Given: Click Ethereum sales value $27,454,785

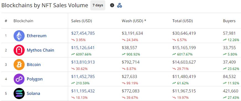Looking at the screenshot, I should click(83, 33).
